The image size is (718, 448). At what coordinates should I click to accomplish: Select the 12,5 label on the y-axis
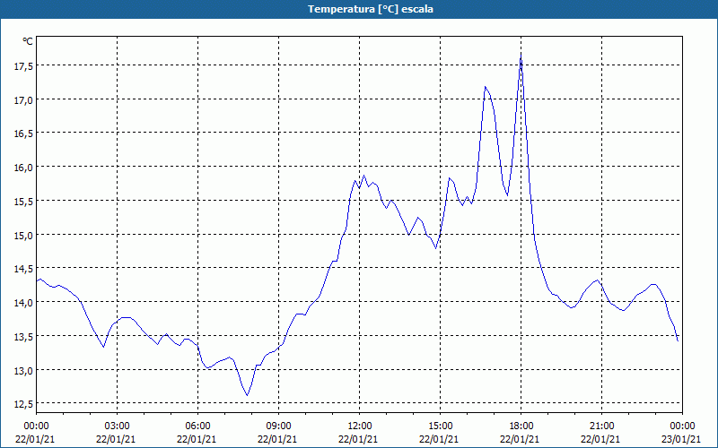(23, 405)
